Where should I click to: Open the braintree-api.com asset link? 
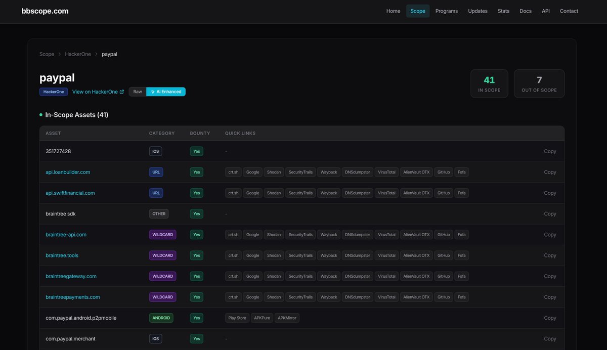[x=66, y=235]
